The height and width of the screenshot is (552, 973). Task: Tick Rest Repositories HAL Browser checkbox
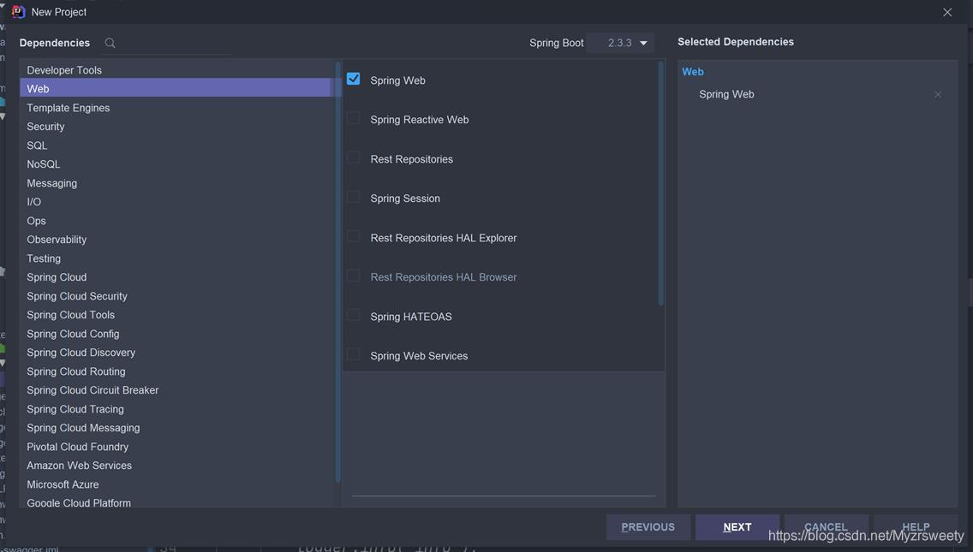353,276
